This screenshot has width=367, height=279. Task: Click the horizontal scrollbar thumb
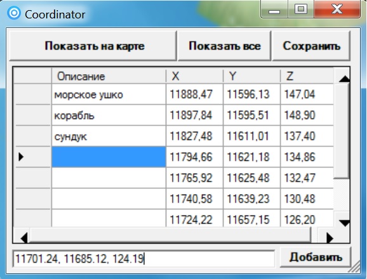(x=170, y=235)
